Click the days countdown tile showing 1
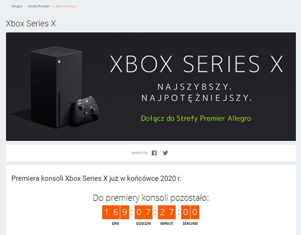Image resolution: width=301 pixels, height=235 pixels. (106, 212)
